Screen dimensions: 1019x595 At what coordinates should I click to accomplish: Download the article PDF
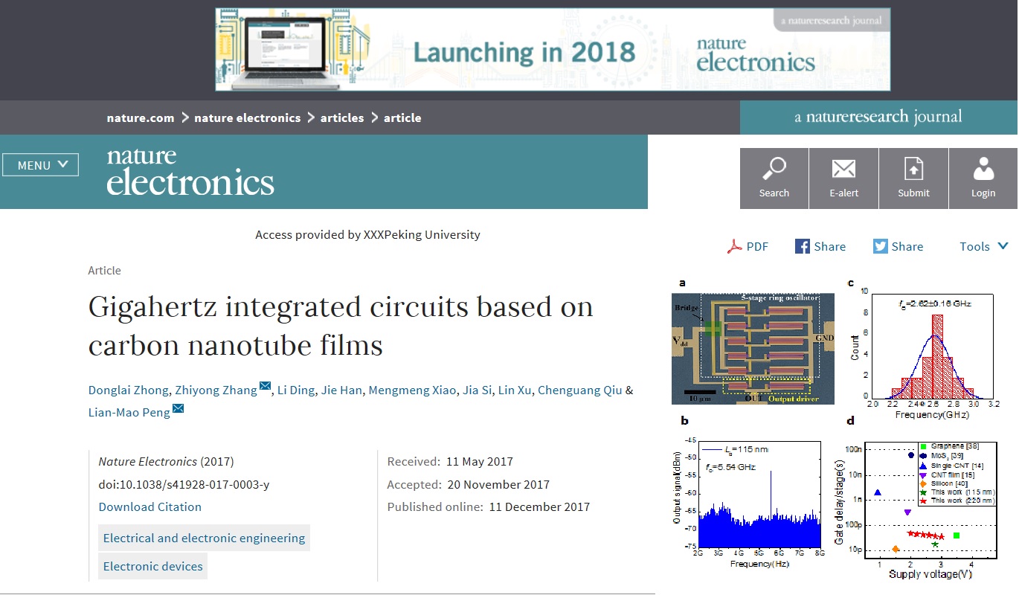click(748, 247)
